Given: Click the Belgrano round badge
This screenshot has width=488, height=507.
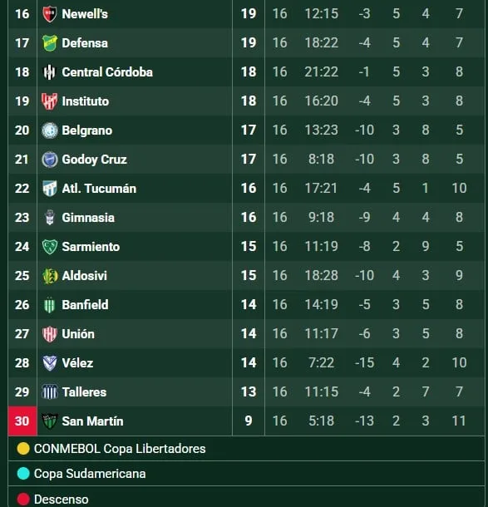Looking at the screenshot, I should pyautogui.click(x=50, y=130).
